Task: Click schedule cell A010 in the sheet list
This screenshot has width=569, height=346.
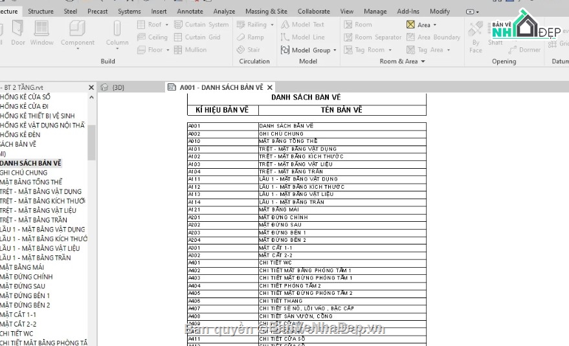Action: point(223,141)
